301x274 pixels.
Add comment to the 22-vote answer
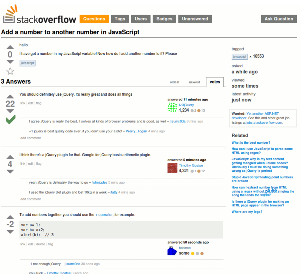(x=30, y=138)
